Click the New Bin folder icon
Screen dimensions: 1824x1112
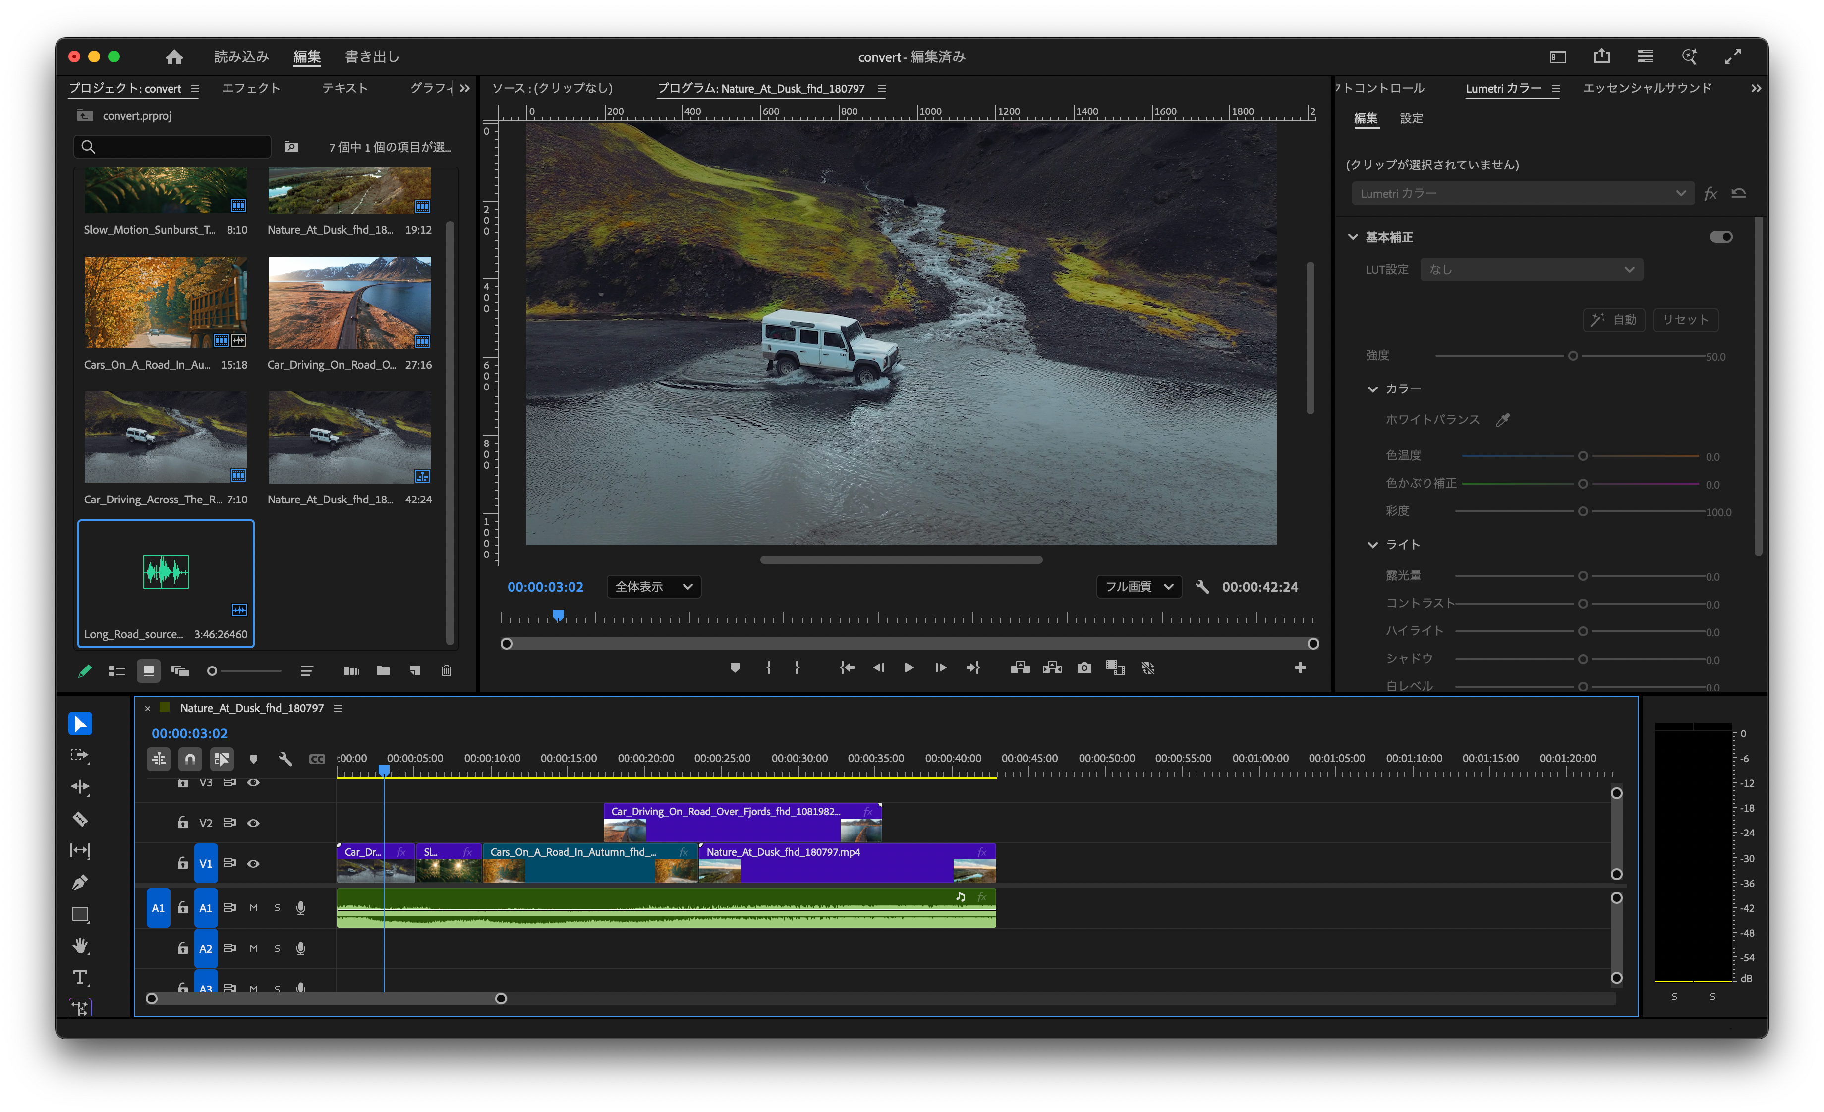pos(383,671)
